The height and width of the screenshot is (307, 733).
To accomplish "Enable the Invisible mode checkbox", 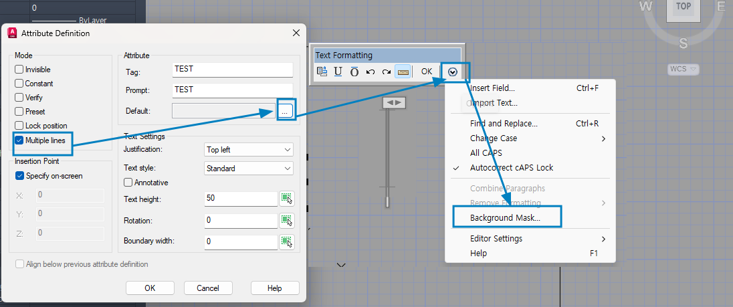I will (x=19, y=69).
